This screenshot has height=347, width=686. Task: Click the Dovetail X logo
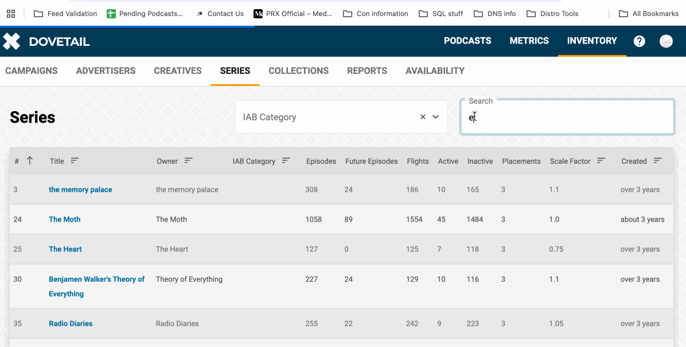[11, 42]
